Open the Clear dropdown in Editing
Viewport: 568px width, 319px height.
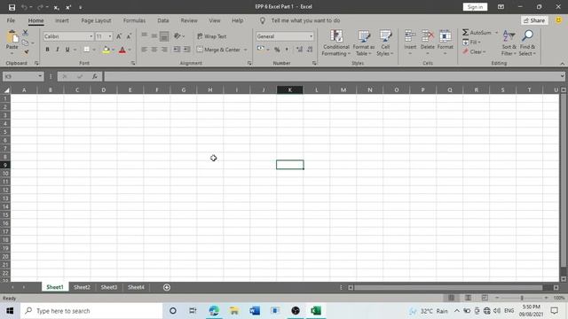coord(474,51)
